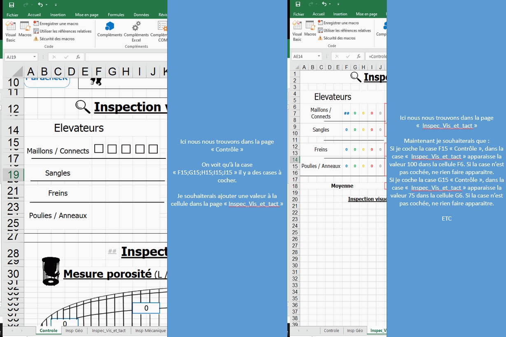This screenshot has height=337, width=506.
Task: Save the workbook in the left Excel window
Action: (x=12, y=5)
